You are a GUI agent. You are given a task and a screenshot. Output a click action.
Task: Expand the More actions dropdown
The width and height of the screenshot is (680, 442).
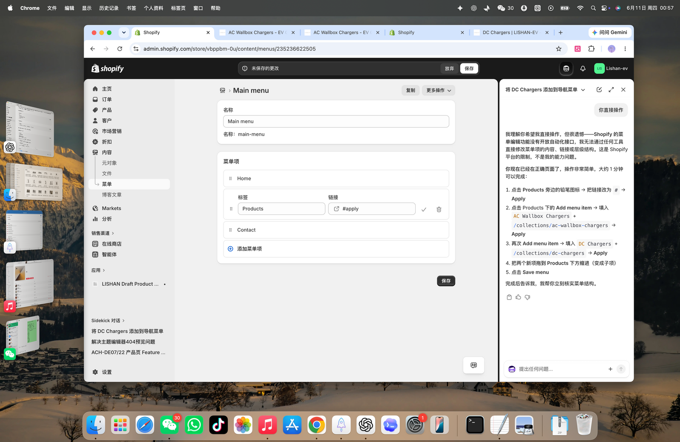[x=439, y=91]
